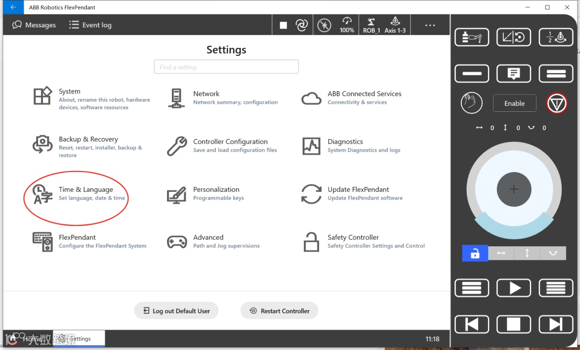The height and width of the screenshot is (350, 580).
Task: Open the Messages panel
Action: point(34,25)
